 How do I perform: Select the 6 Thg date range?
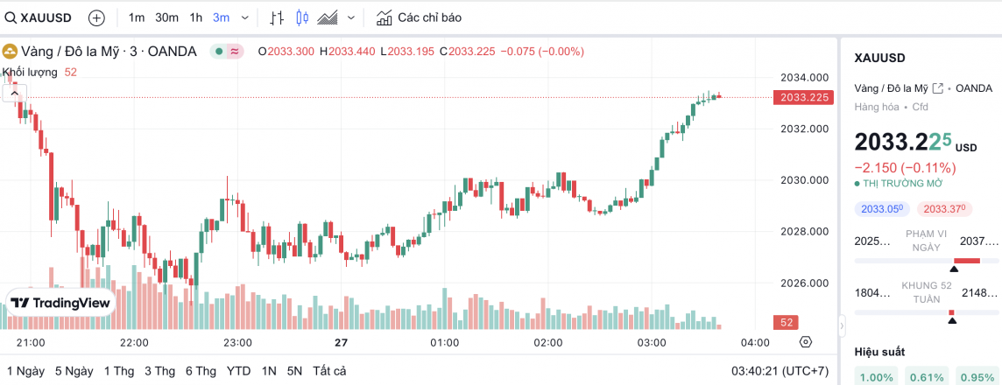[x=201, y=371]
